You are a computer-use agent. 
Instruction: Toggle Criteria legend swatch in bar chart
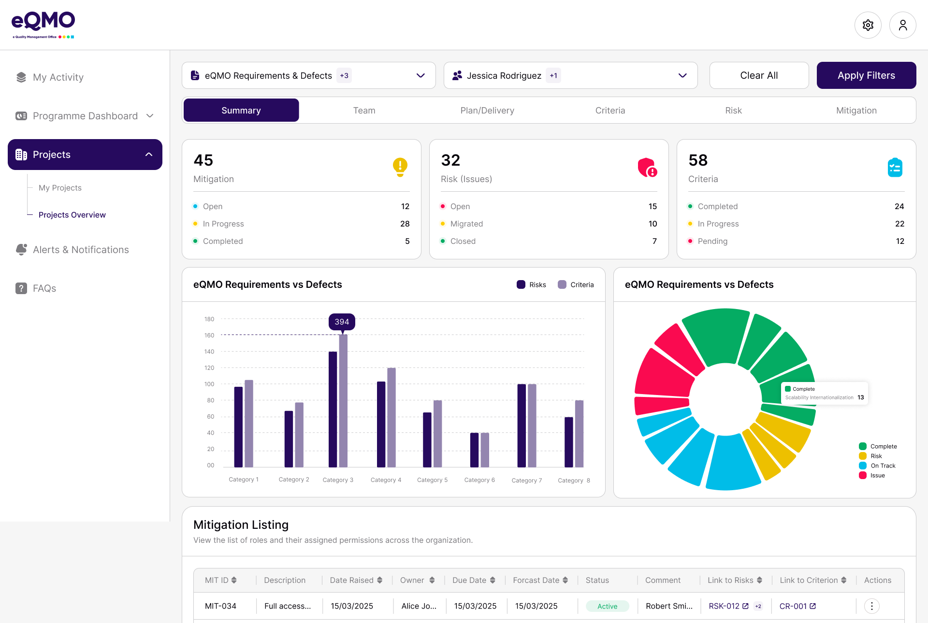point(562,284)
